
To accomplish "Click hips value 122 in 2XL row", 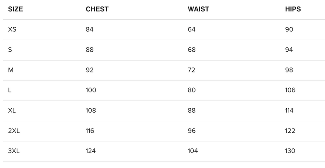I will [290, 131].
